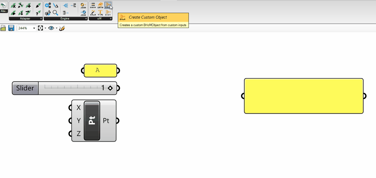Click the large yellow panel input grip

(243, 96)
